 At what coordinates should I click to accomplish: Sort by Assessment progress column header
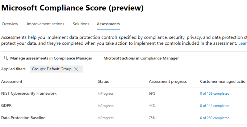(168, 81)
